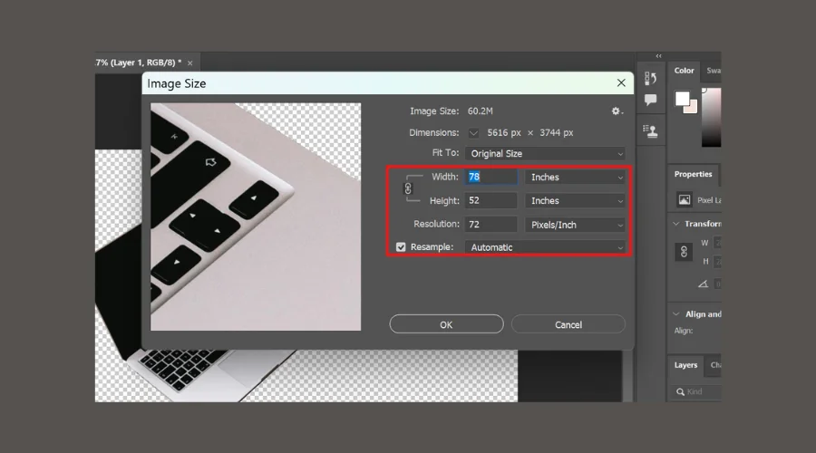The image size is (816, 453).
Task: Switch to the Channels panel tab
Action: tap(714, 365)
